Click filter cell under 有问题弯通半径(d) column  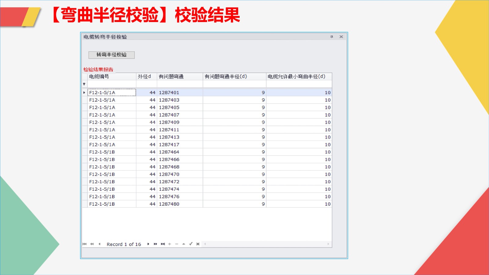pos(234,84)
